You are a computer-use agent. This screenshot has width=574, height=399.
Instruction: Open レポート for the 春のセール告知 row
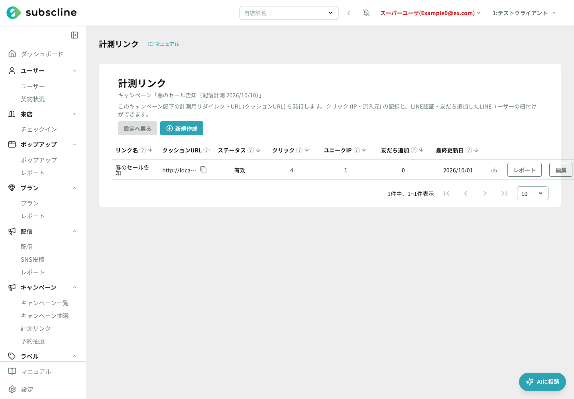click(525, 170)
